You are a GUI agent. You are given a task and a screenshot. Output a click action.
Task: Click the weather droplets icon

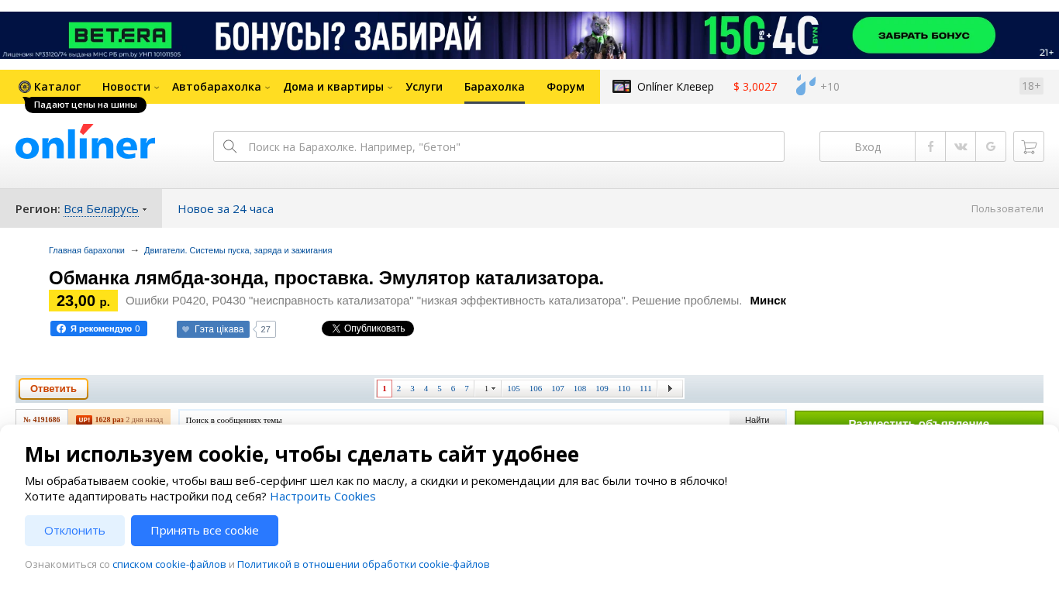805,86
